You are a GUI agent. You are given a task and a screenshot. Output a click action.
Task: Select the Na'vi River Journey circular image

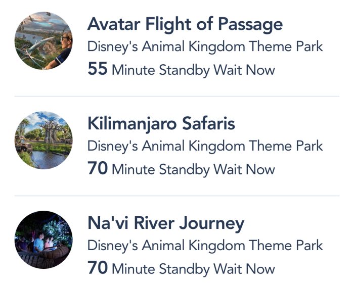coord(43,240)
